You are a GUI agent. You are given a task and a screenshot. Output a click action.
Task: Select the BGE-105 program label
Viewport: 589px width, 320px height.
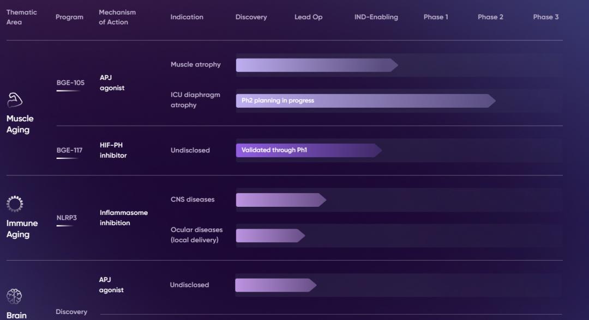point(70,83)
